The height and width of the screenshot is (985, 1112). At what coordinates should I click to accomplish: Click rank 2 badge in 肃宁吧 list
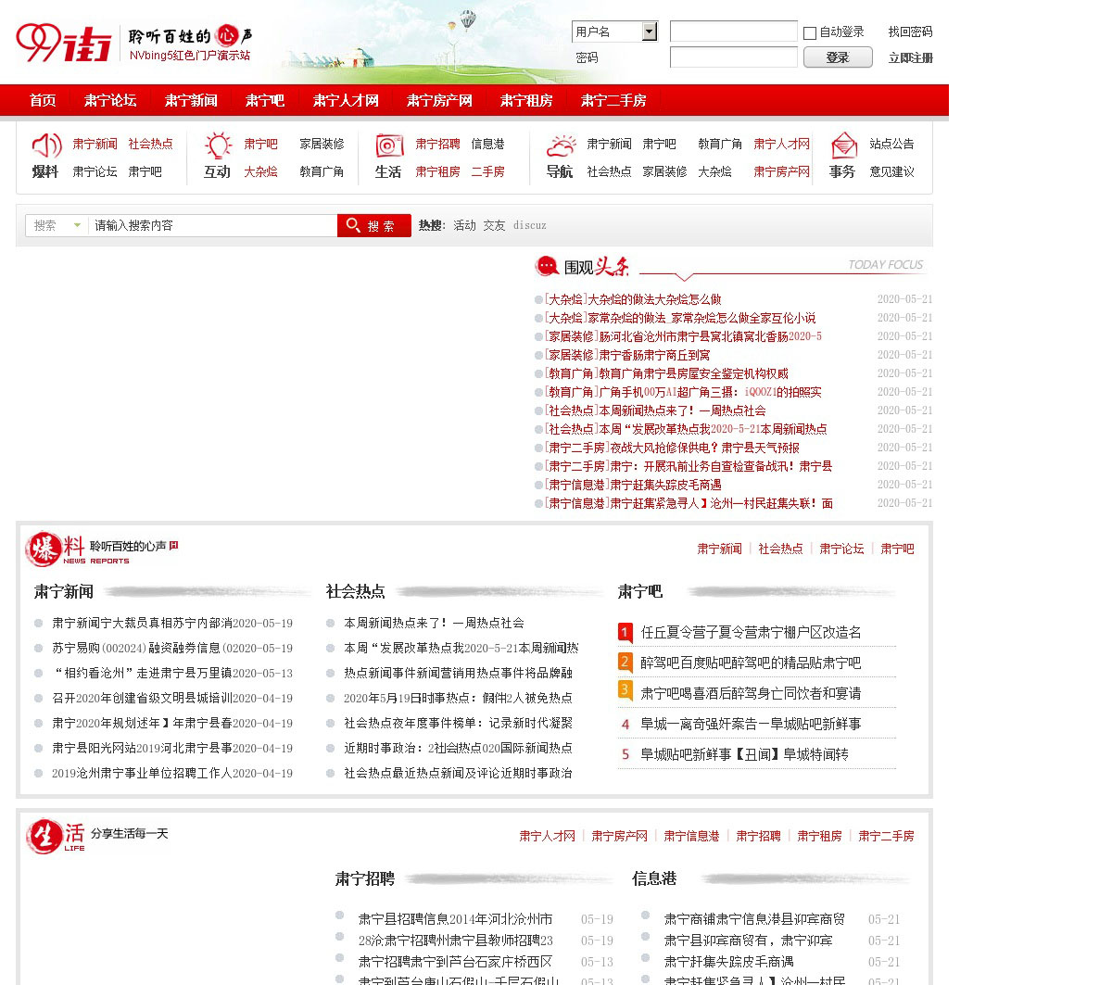625,663
